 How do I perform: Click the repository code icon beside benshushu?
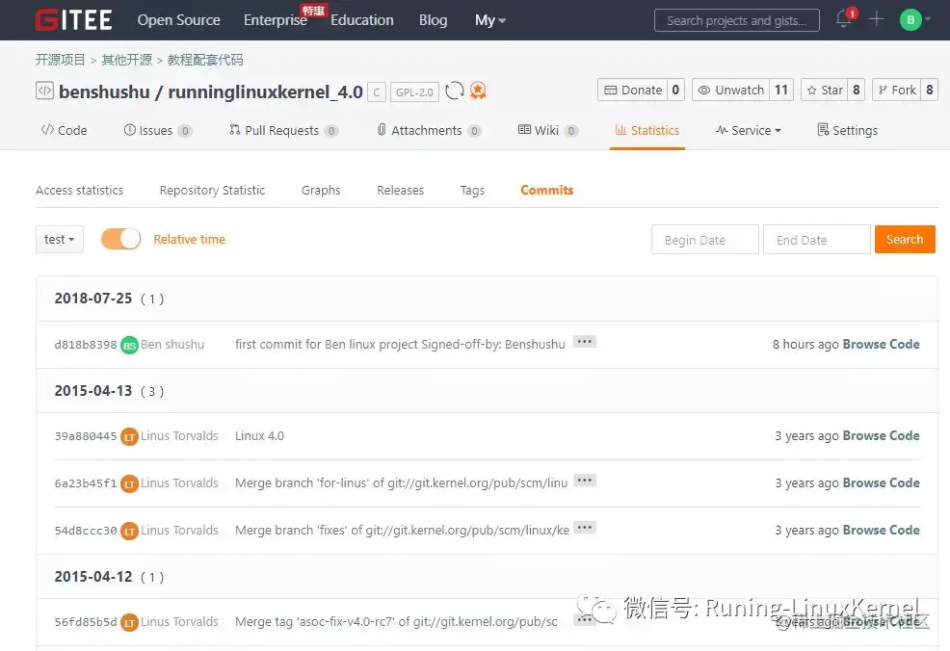(x=45, y=91)
